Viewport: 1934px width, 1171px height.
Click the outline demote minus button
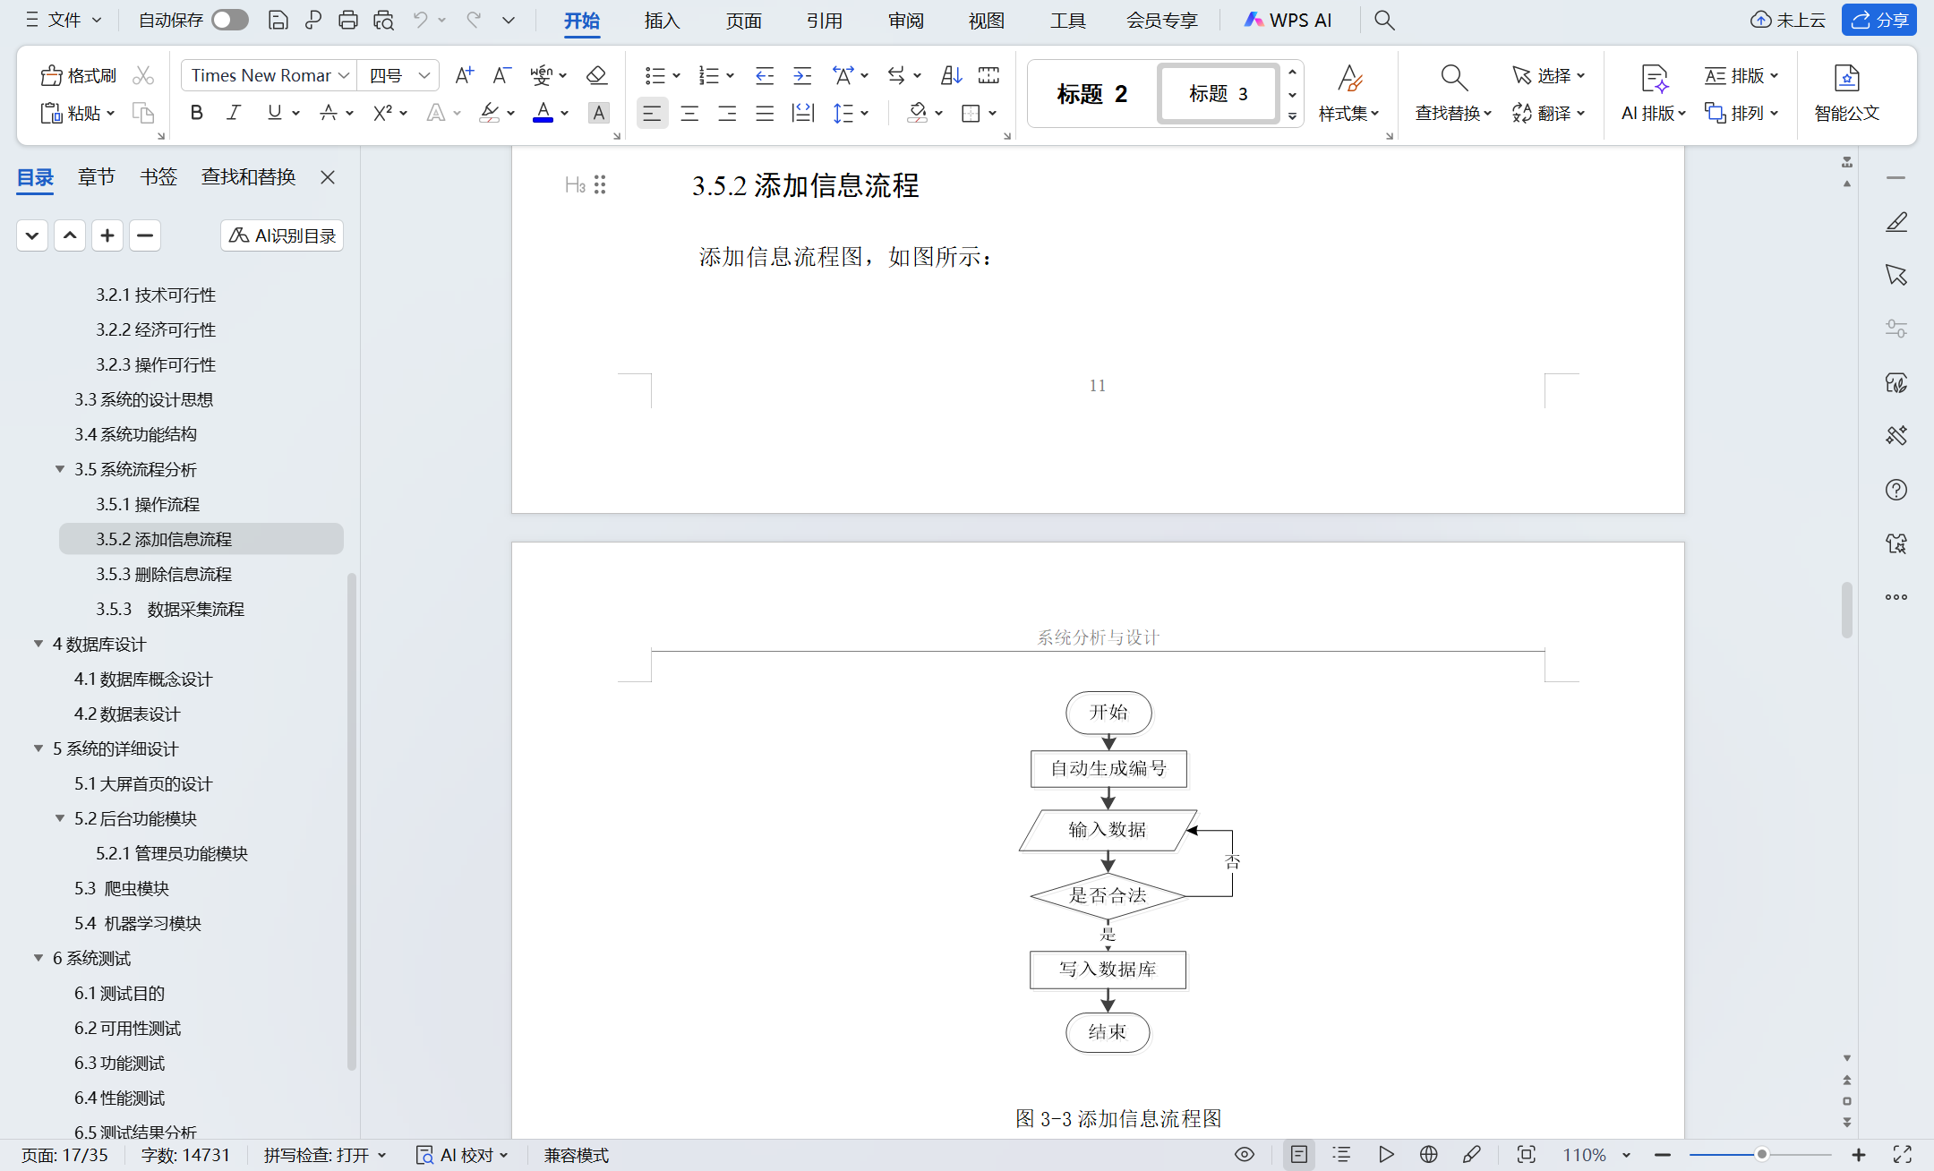click(x=145, y=235)
